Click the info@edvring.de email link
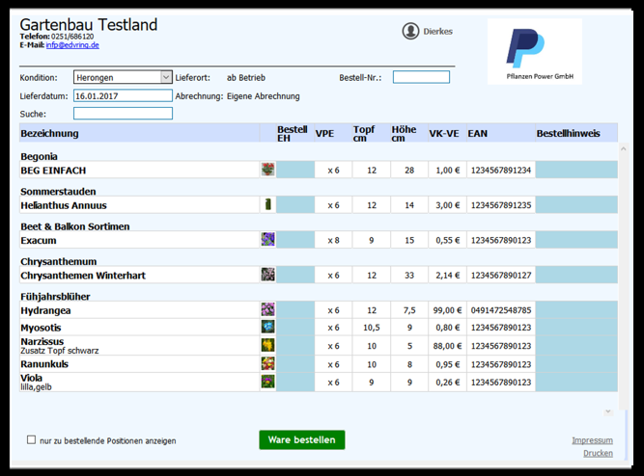 pyautogui.click(x=72, y=44)
